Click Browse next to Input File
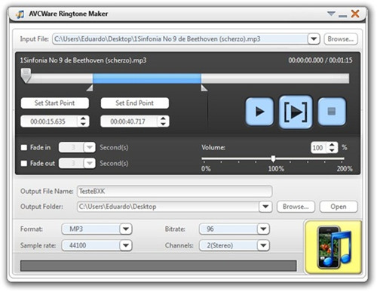This screenshot has width=377, height=292. click(x=341, y=39)
